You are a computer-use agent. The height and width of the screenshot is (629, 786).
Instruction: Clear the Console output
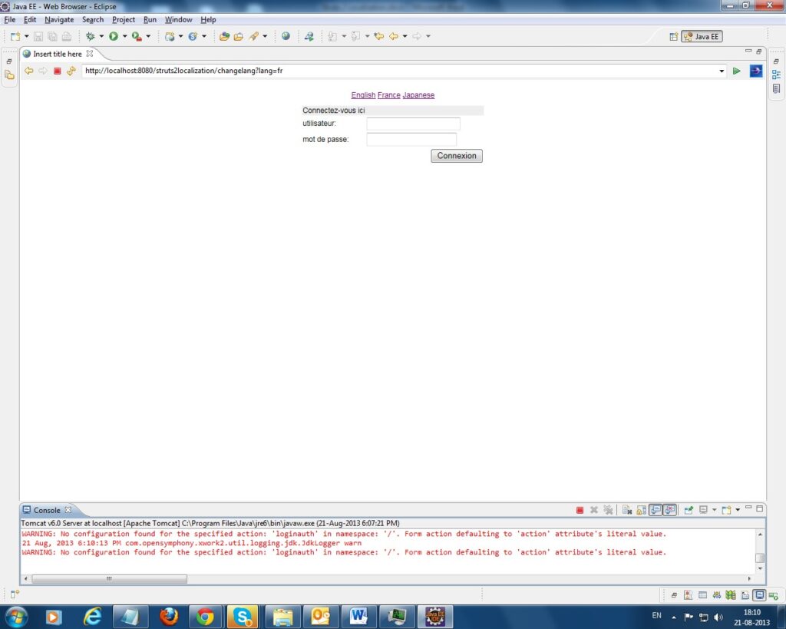pos(627,510)
